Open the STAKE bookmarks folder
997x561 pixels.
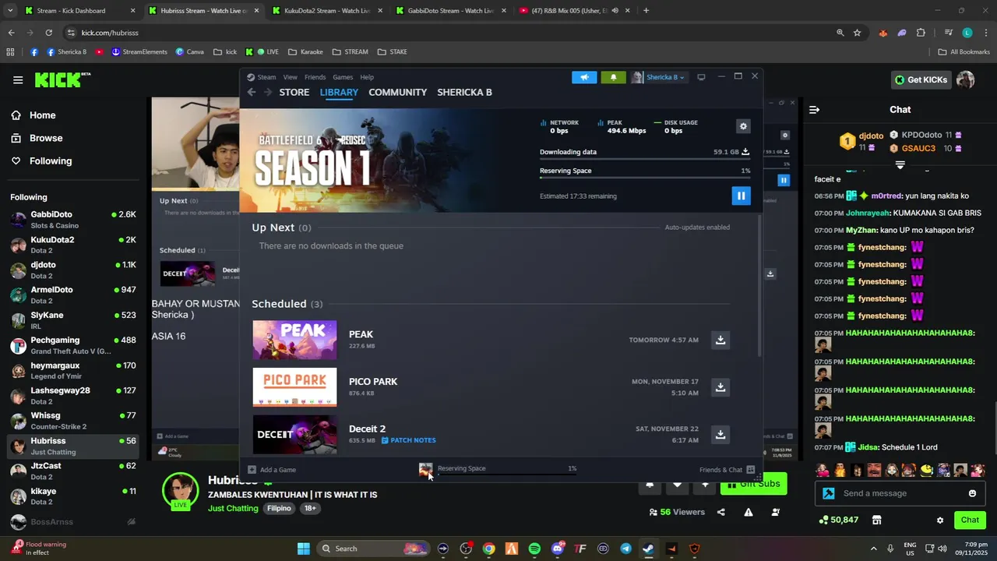[392, 52]
